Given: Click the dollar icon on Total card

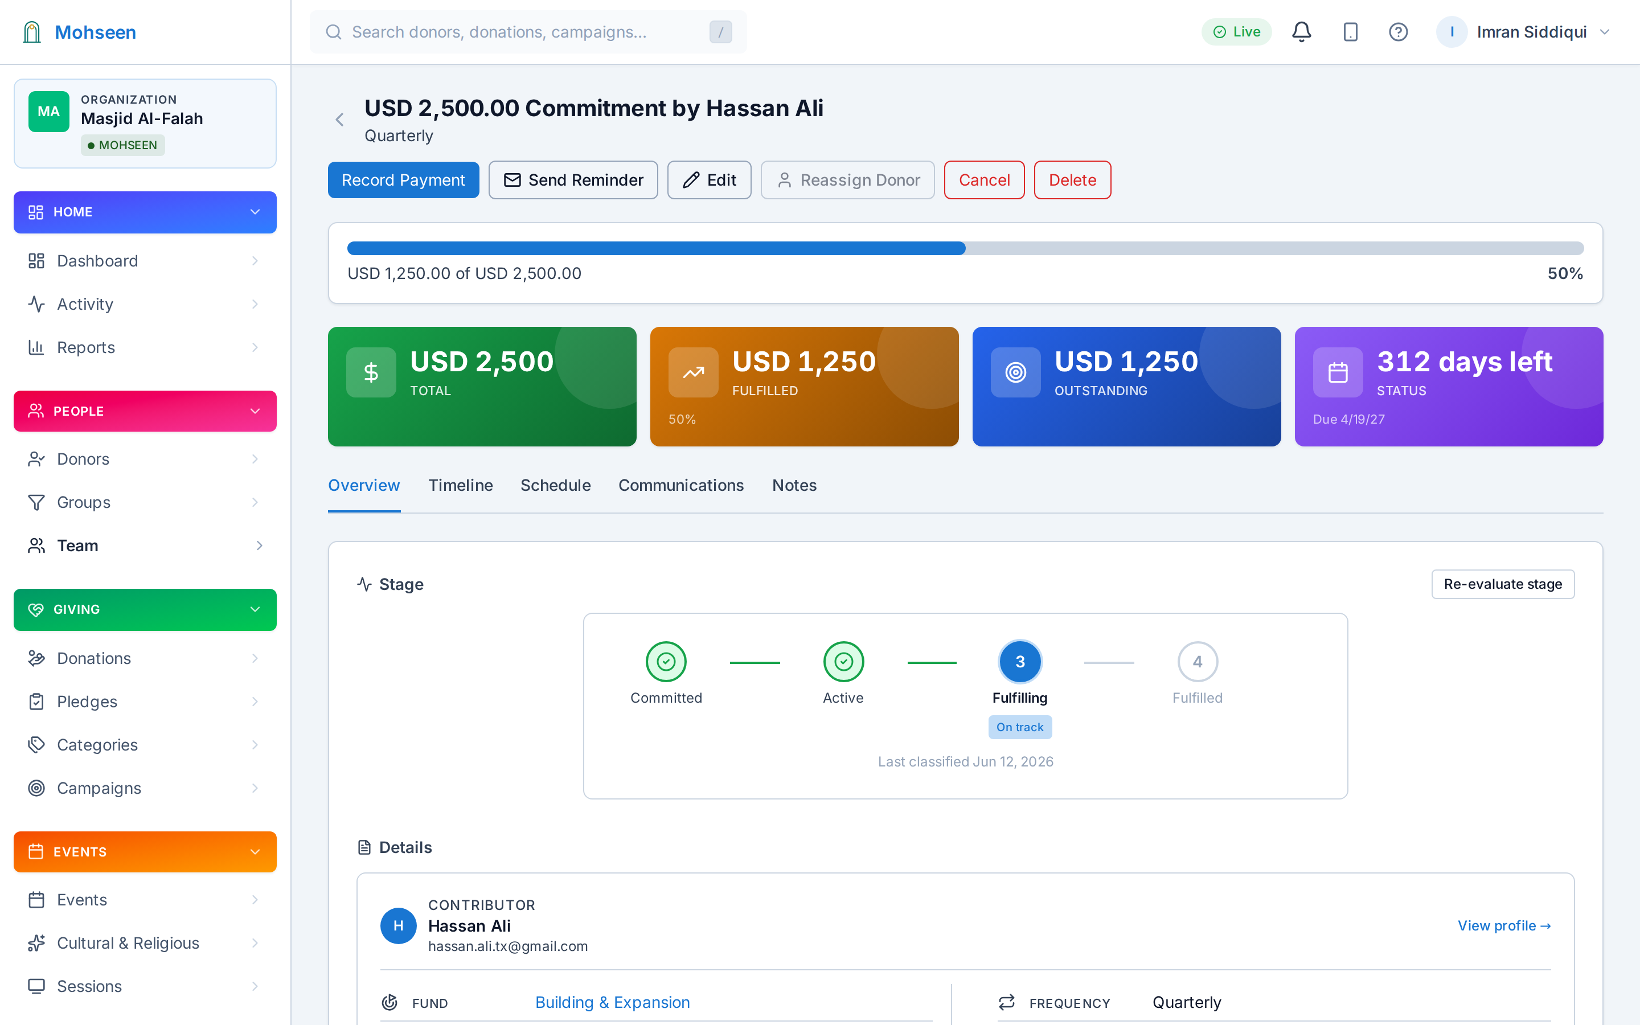Looking at the screenshot, I should click(x=371, y=372).
